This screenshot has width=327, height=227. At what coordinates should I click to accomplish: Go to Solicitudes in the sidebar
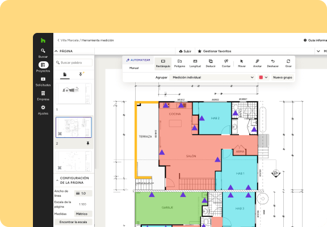(43, 82)
